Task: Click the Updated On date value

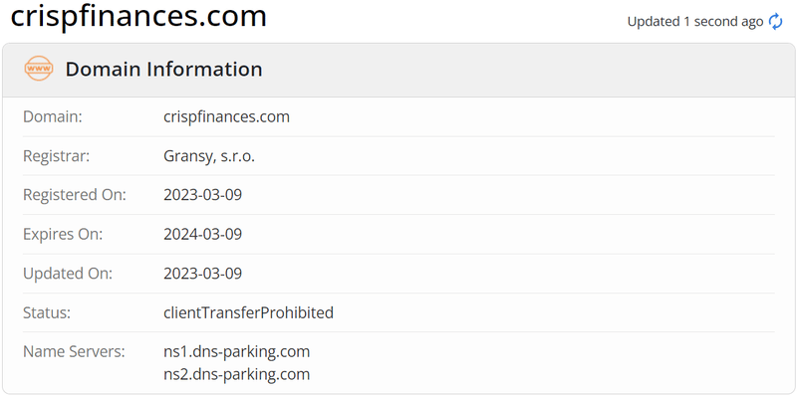Action: 203,274
